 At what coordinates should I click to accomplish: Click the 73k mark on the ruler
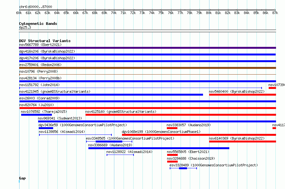142,13
